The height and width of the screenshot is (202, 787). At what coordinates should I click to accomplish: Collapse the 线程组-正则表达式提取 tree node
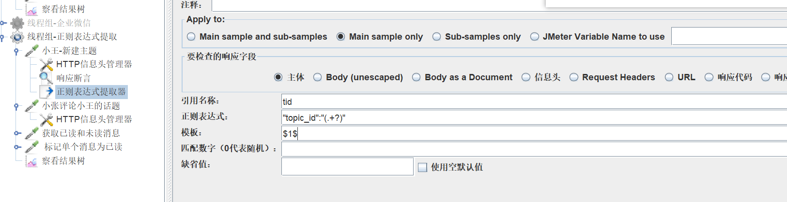tap(3, 37)
